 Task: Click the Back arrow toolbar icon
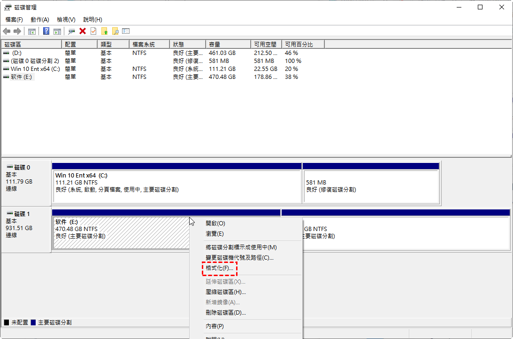point(7,31)
